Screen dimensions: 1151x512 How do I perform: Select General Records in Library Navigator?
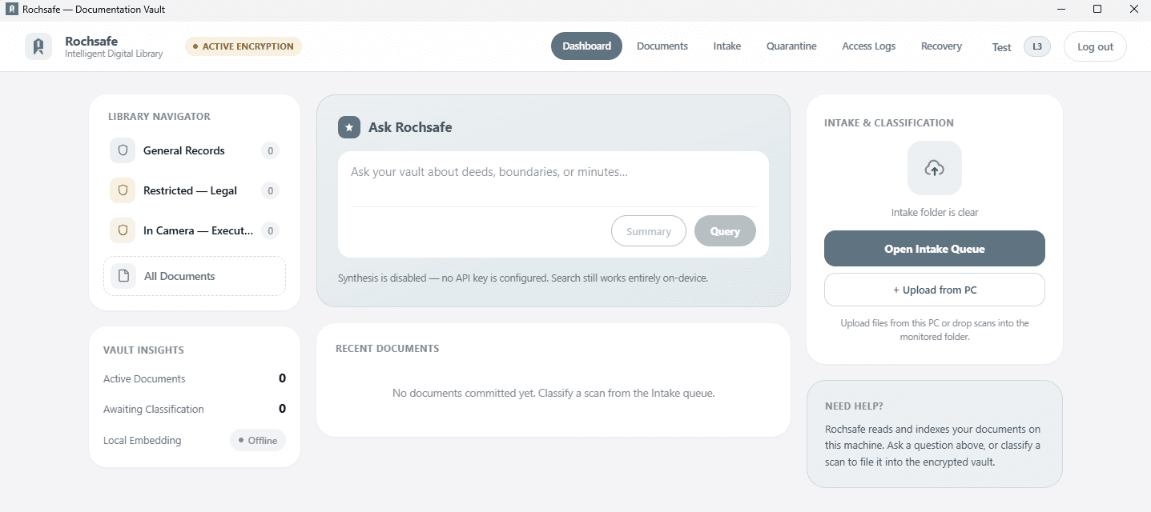(x=195, y=150)
